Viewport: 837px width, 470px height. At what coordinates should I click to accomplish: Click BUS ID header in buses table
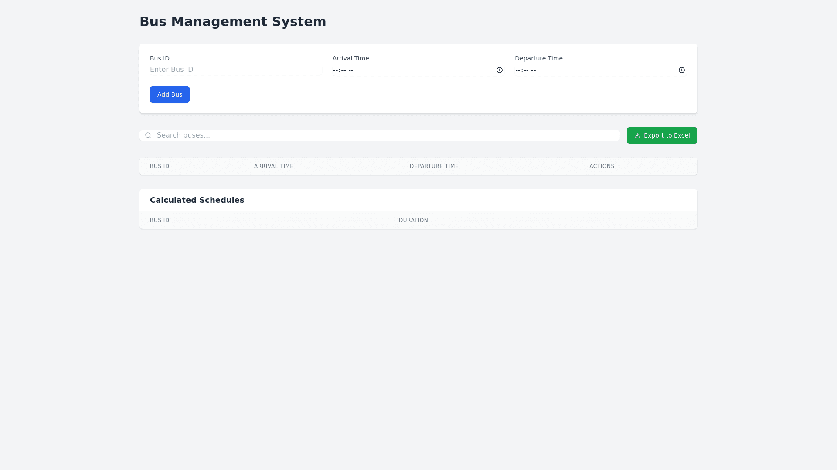click(x=160, y=166)
